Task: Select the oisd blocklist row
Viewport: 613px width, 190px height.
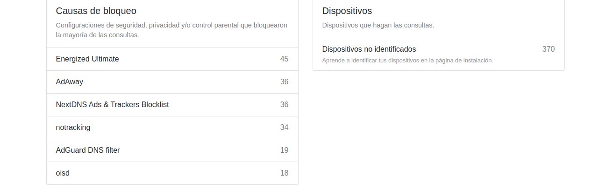Action: point(63,173)
